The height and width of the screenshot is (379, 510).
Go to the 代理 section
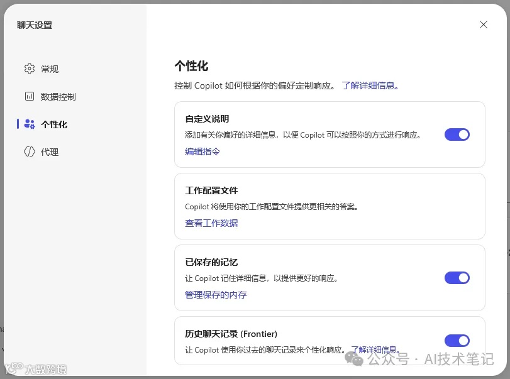tap(50, 152)
